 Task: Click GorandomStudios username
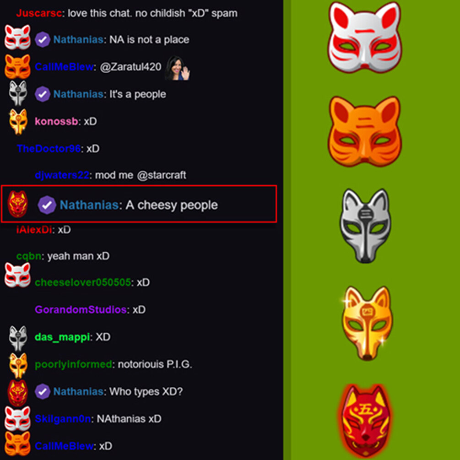[81, 309]
